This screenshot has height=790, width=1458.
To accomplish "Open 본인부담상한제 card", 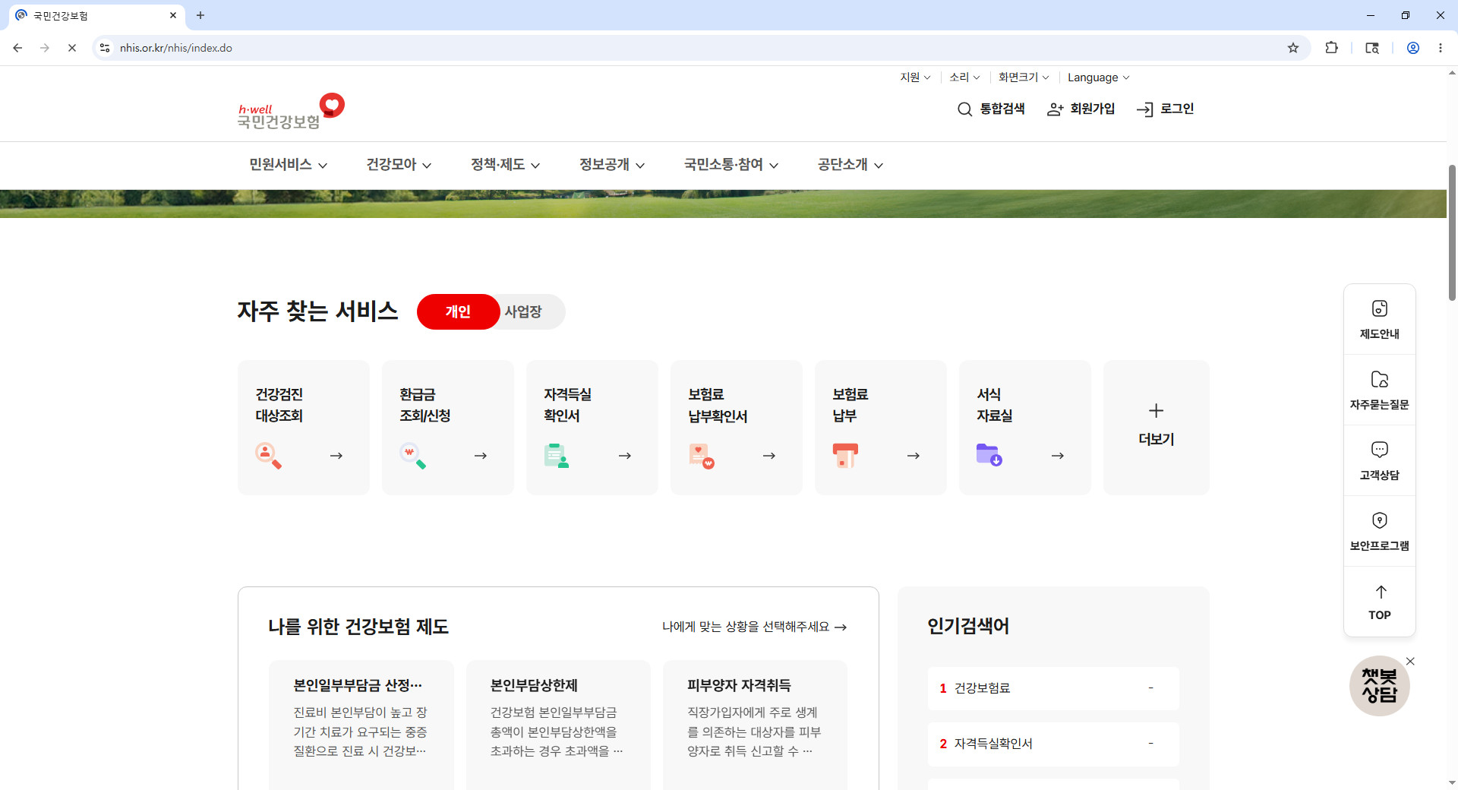I will [558, 725].
